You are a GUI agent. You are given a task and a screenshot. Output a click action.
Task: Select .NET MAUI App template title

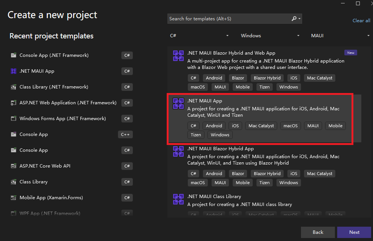pyautogui.click(x=204, y=101)
